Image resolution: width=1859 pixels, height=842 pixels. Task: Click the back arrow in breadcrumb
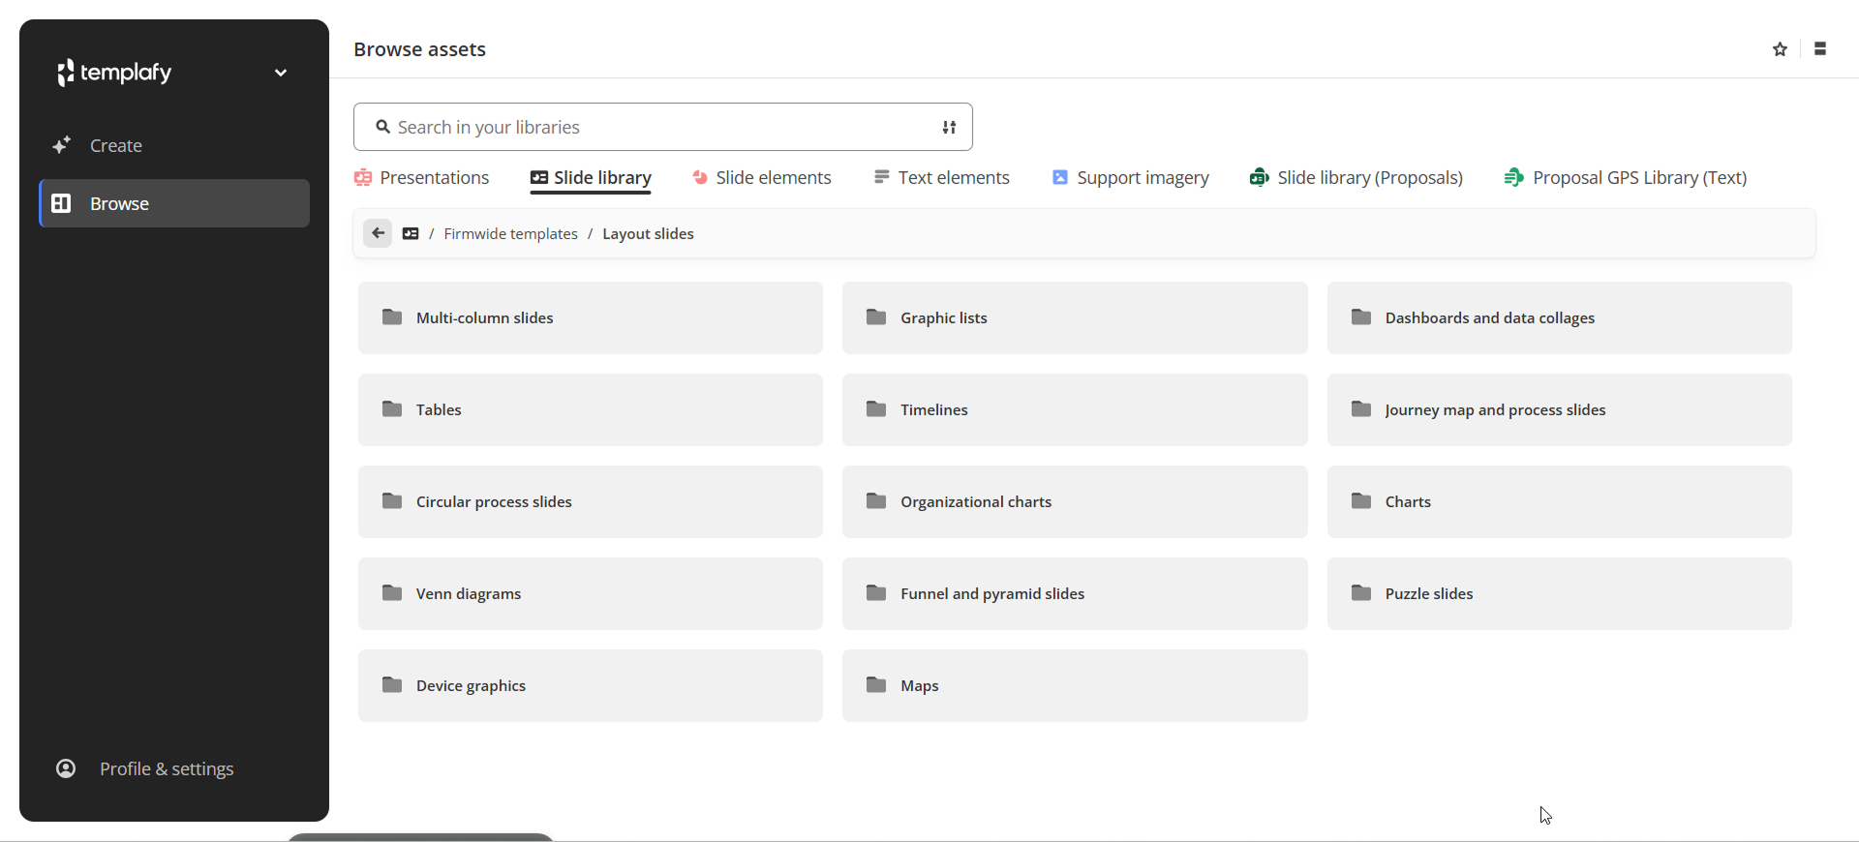pos(378,233)
